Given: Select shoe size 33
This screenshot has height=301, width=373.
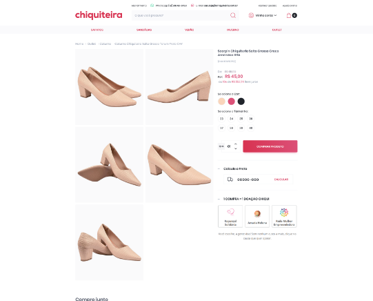Looking at the screenshot, I should tap(222, 119).
